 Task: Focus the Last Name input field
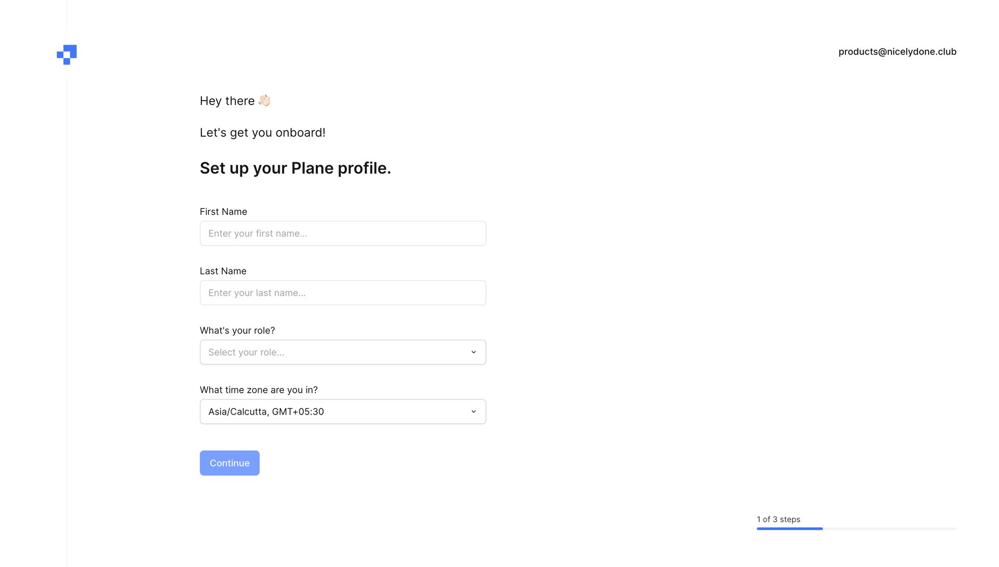pos(342,293)
